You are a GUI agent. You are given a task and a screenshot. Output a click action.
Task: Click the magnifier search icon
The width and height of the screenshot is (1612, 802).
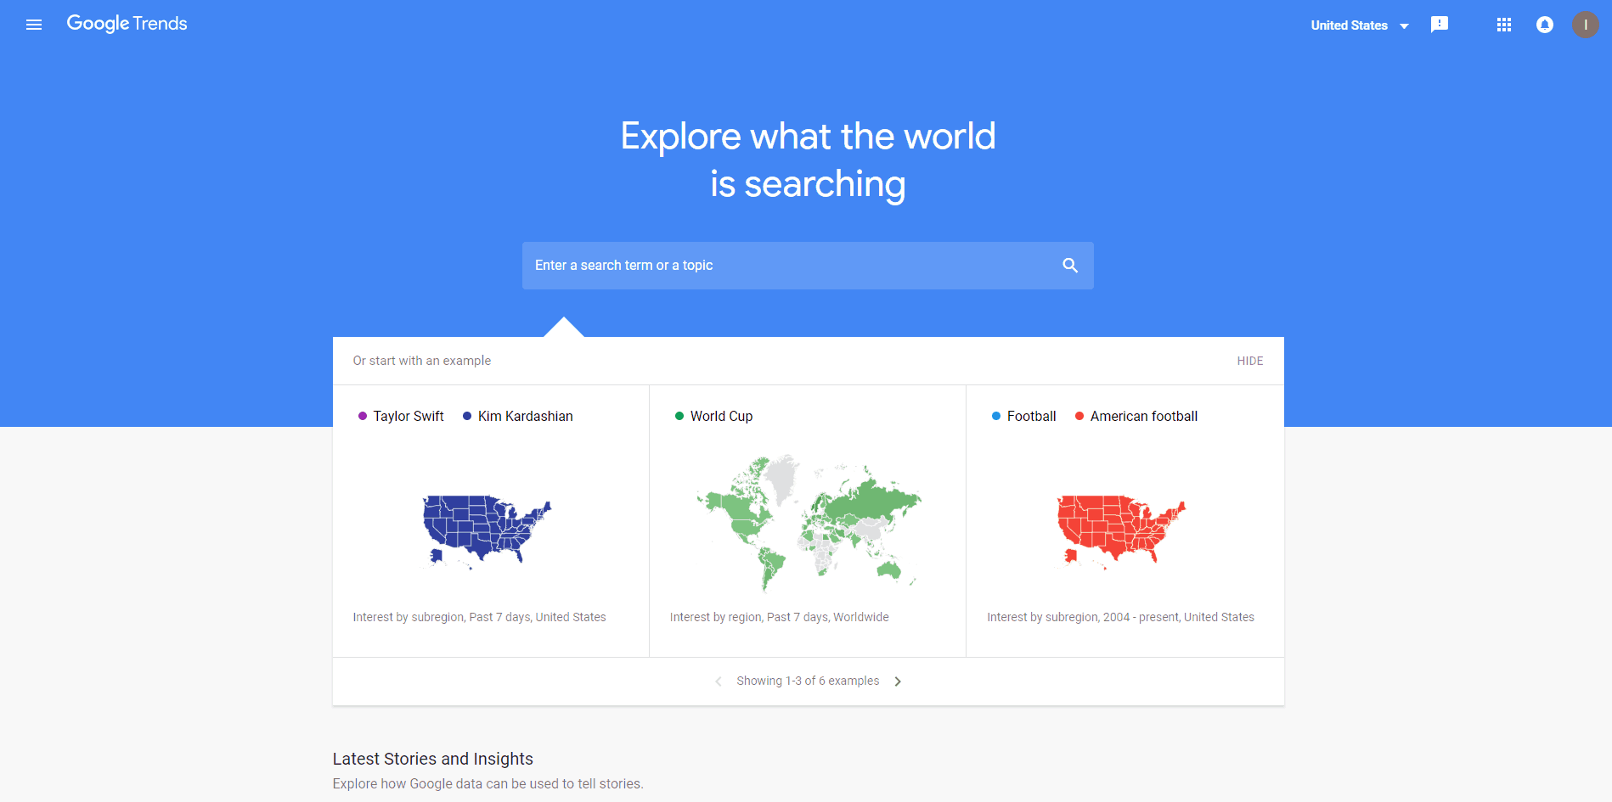(1070, 266)
